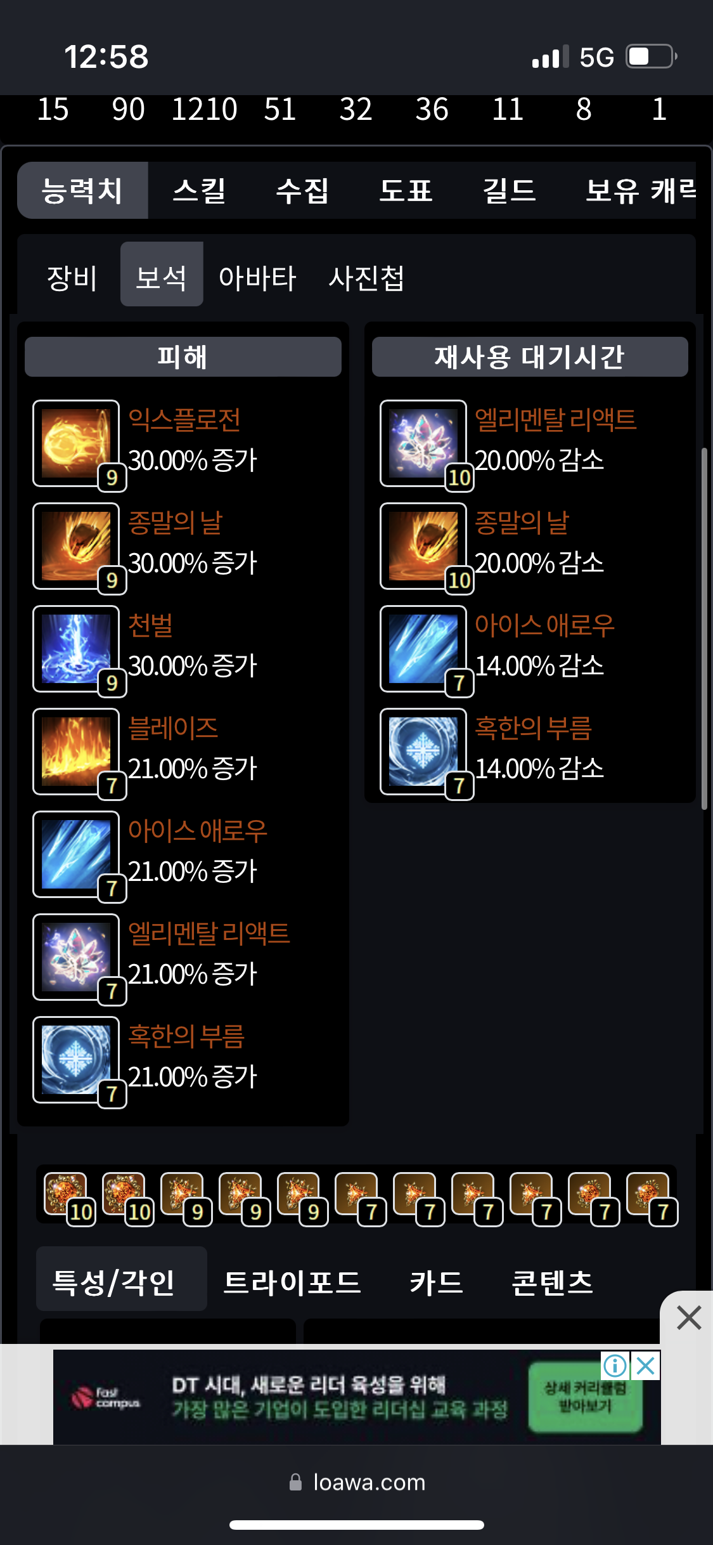
Task: Tap the 천벌 damage gem icon
Action: 76,649
